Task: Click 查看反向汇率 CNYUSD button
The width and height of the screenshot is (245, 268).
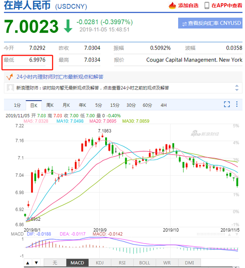Action: 210,23
